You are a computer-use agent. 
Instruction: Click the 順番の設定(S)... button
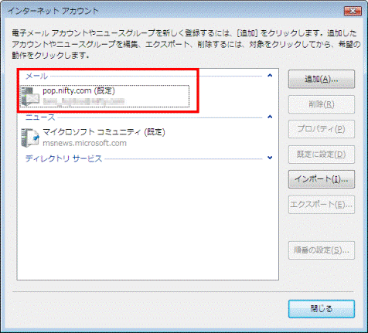(x=322, y=250)
